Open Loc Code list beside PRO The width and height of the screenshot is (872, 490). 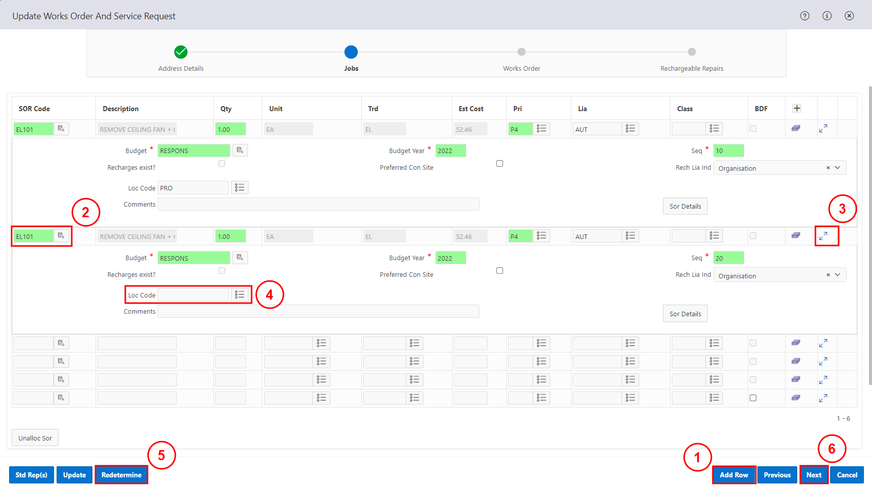[240, 187]
